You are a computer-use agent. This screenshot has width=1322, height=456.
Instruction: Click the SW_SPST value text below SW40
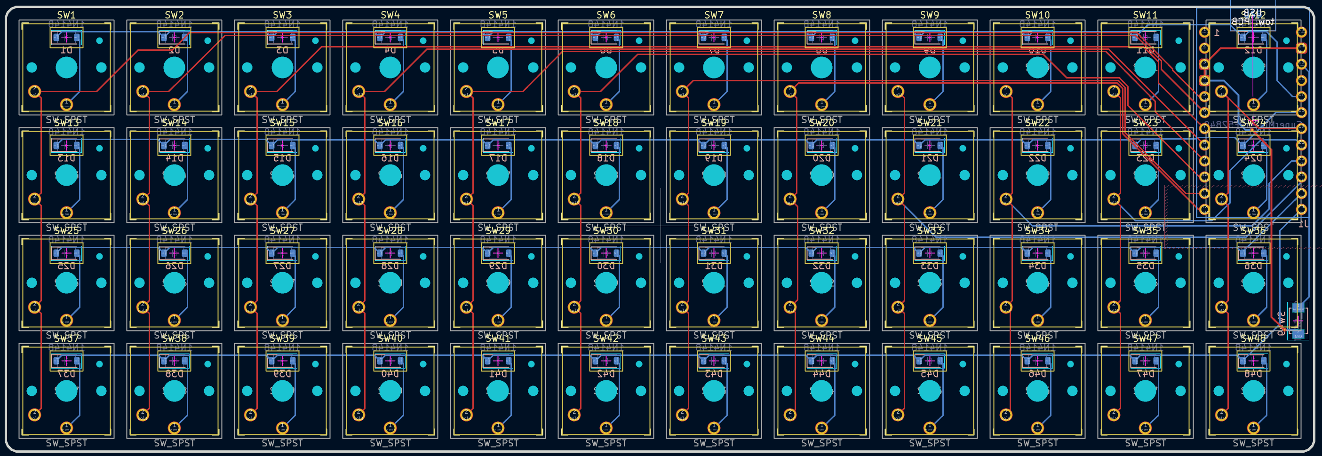click(x=390, y=443)
